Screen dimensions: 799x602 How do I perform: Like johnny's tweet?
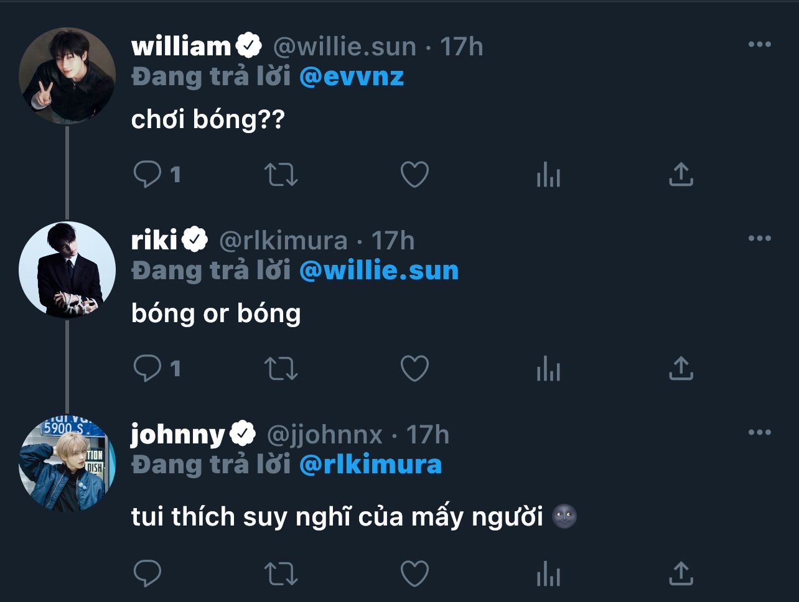414,573
